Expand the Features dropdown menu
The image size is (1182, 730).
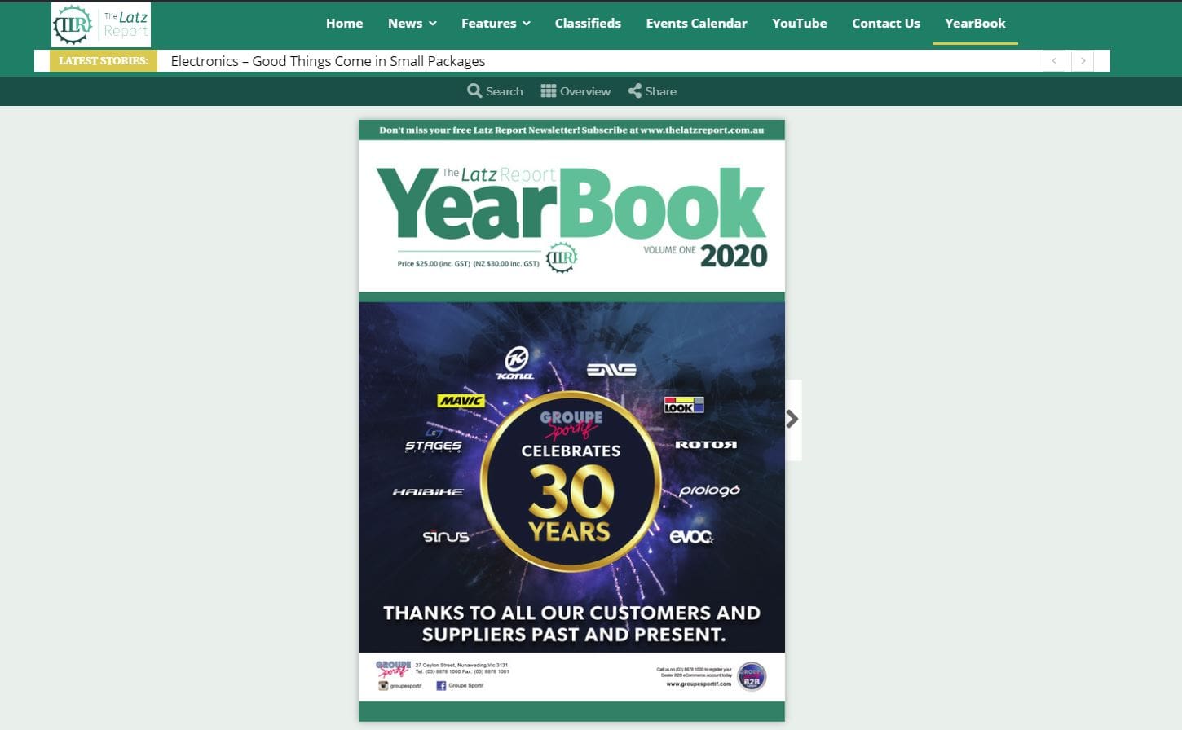[x=496, y=24]
